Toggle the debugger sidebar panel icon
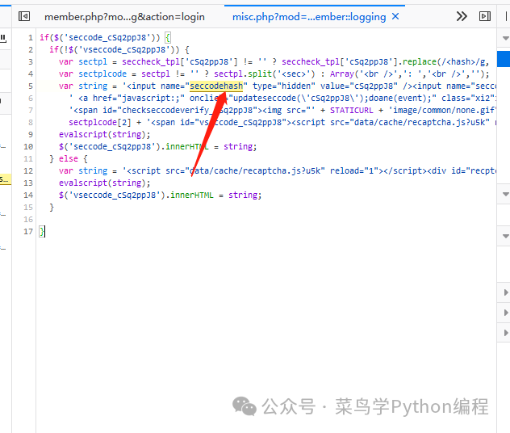Image resolution: width=510 pixels, height=433 pixels. [x=485, y=16]
